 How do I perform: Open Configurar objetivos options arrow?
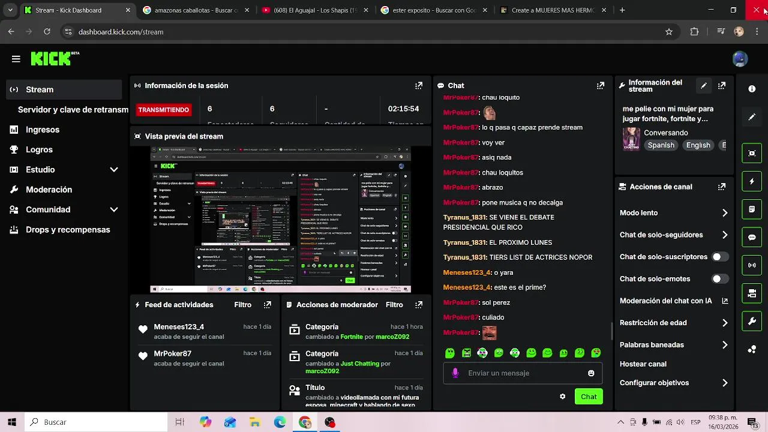tap(725, 383)
